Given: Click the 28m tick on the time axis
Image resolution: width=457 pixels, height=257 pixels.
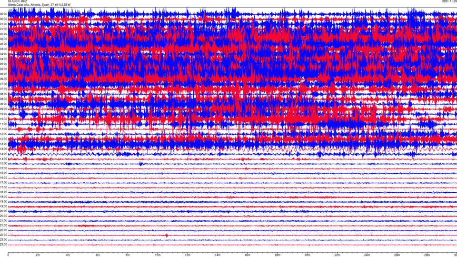Looking at the screenshot, I should pyautogui.click(x=427, y=255).
